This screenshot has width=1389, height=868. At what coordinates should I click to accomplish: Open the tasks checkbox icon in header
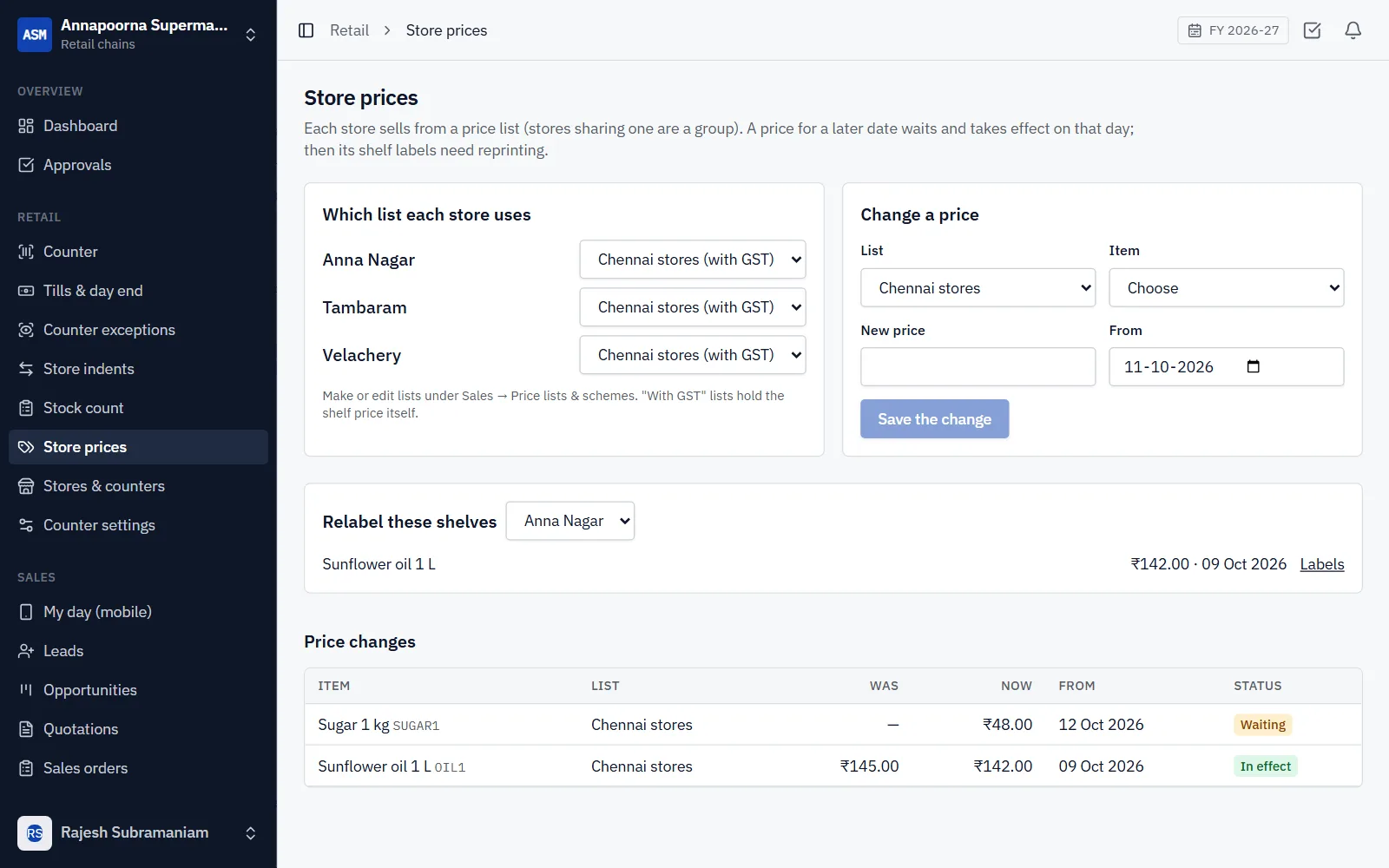(1313, 30)
